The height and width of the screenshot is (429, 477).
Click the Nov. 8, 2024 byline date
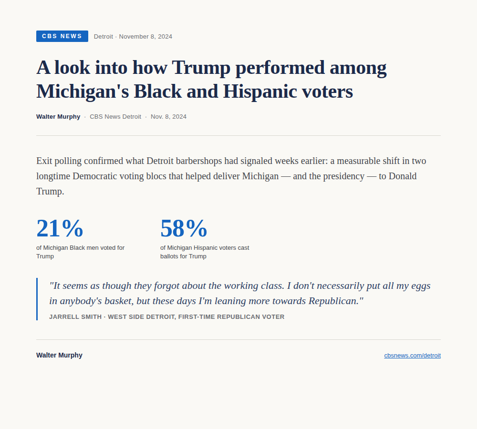pyautogui.click(x=168, y=117)
